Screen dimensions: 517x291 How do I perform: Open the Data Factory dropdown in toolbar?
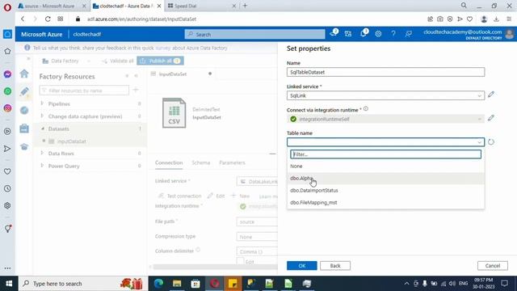coord(66,61)
